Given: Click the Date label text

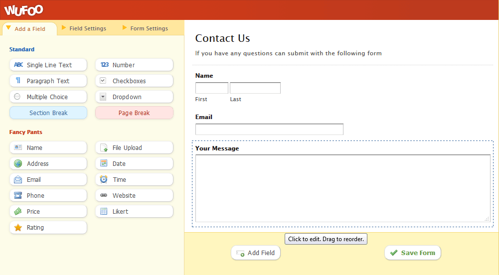Looking at the screenshot, I should point(119,163).
